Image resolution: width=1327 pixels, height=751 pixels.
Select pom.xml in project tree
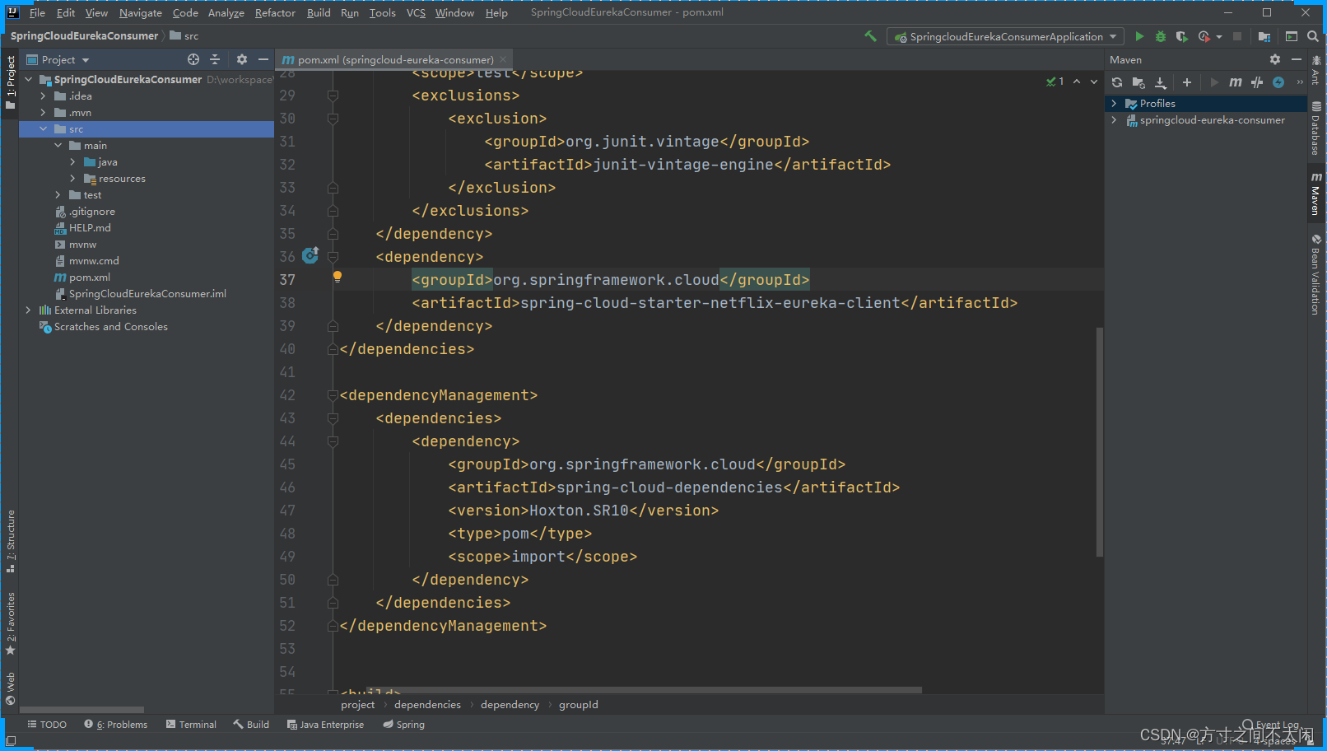tap(90, 278)
